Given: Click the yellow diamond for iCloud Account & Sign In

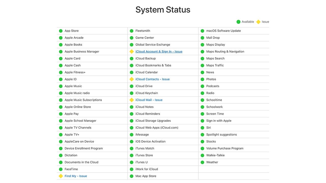Looking at the screenshot, I should point(132,52).
